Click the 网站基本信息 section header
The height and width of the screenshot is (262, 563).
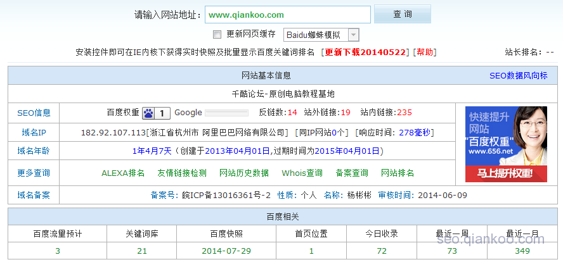click(266, 75)
